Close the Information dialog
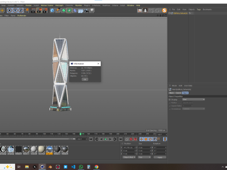Screen dimensions: 227x170 (98, 64)
